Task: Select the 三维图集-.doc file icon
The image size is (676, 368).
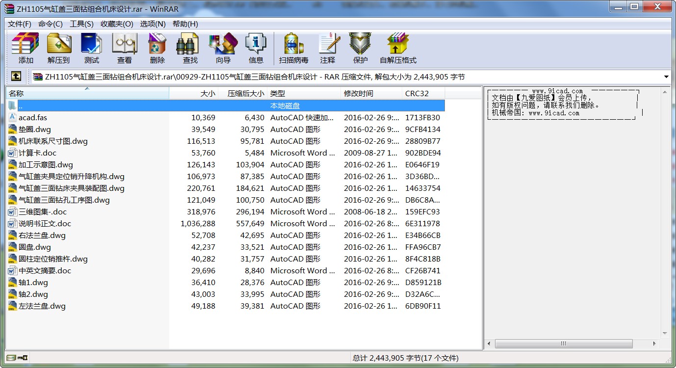Action: 12,211
